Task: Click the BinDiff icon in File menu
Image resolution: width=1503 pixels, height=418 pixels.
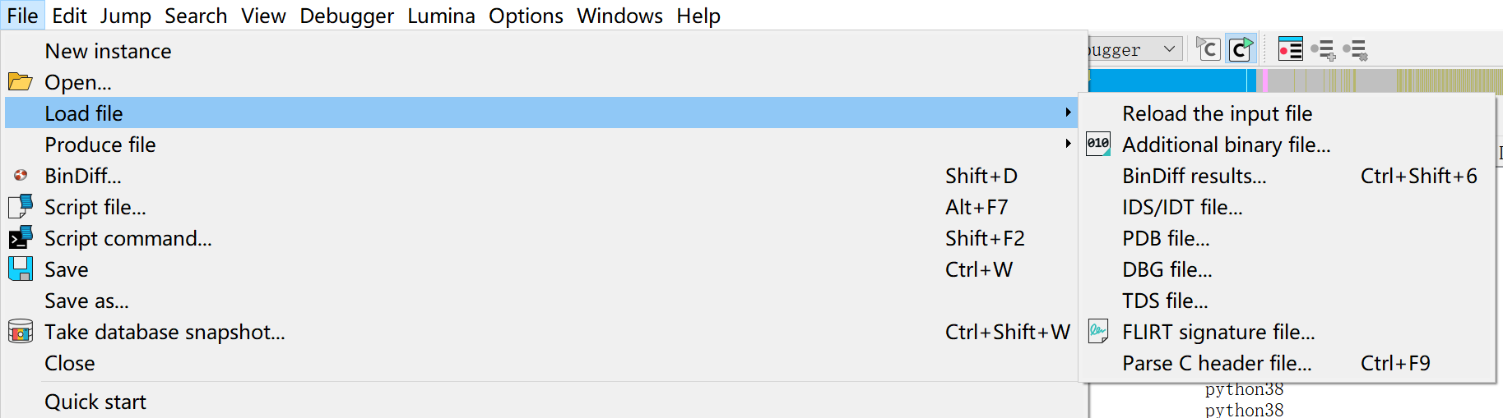Action: tap(21, 175)
